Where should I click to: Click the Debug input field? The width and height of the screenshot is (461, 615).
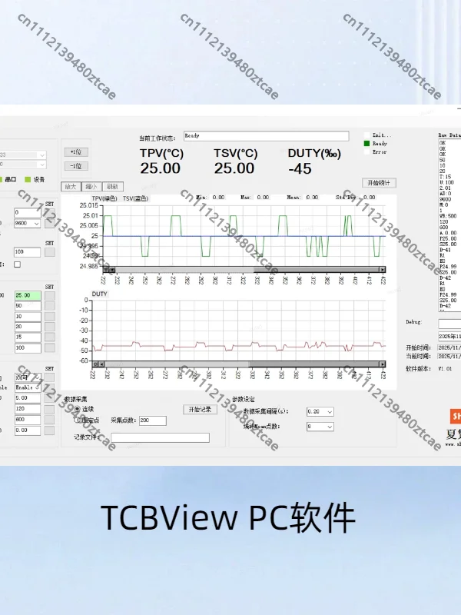tap(449, 324)
